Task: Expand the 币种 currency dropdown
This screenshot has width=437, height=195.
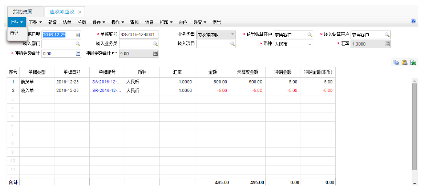Action: pos(309,44)
